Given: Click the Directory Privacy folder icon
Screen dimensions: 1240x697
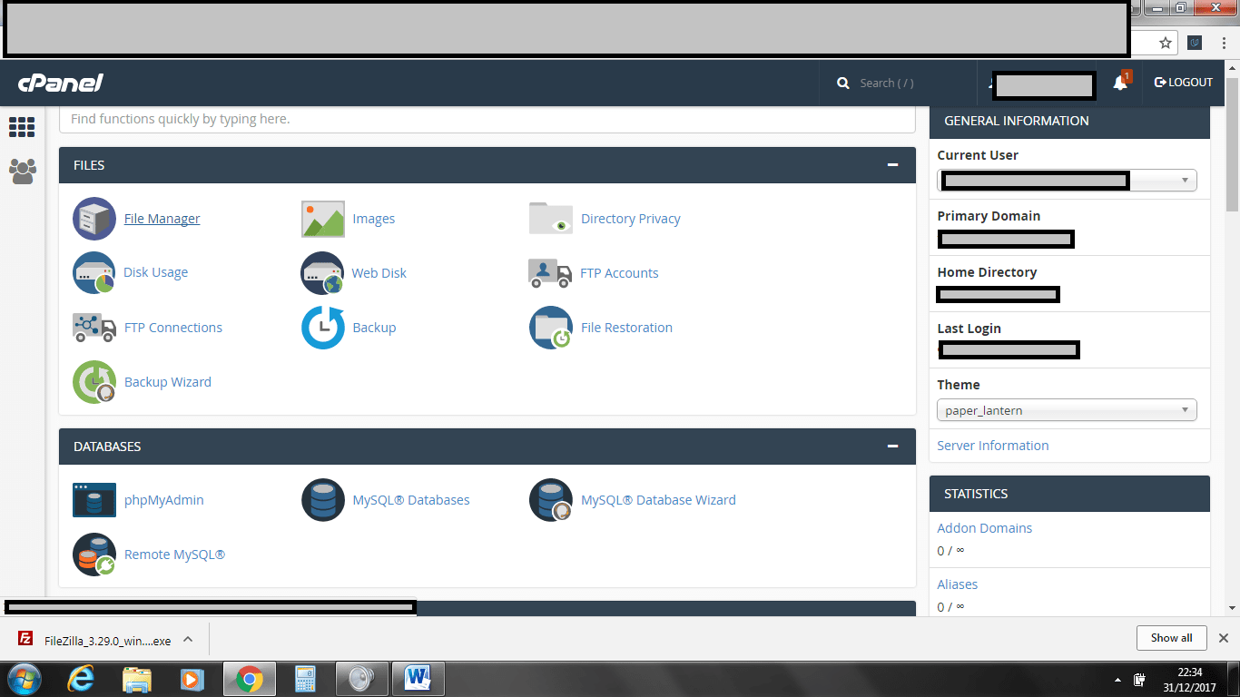Looking at the screenshot, I should [x=550, y=219].
